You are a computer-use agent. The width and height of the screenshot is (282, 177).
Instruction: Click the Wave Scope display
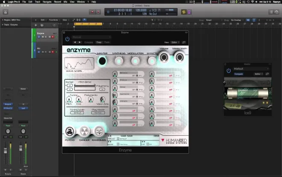point(79,64)
